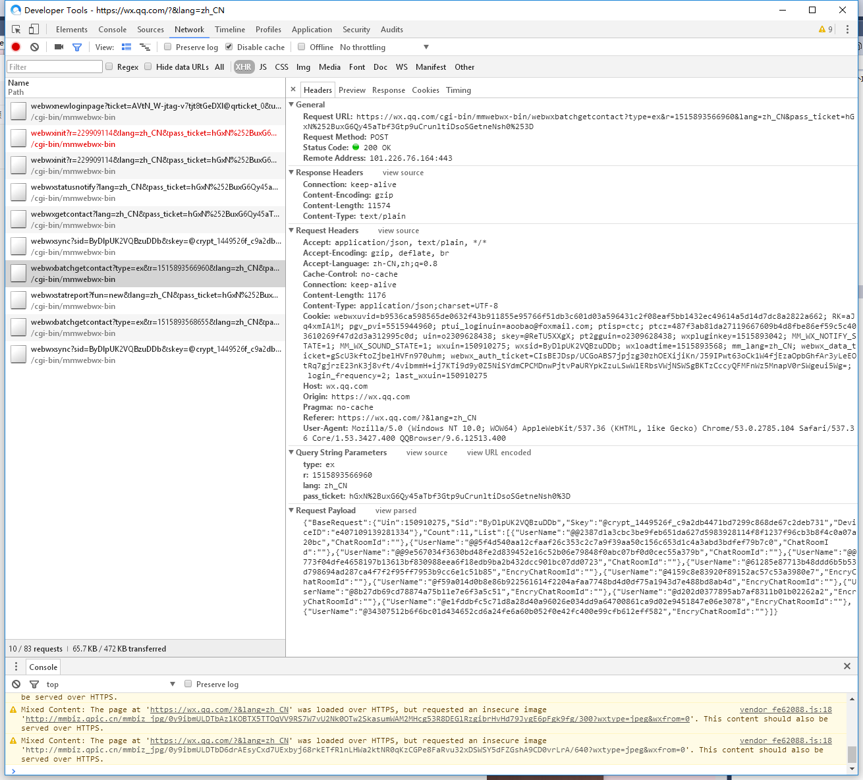Select the first webwxsync request row
Screen dimensions: 863x780
click(x=146, y=246)
